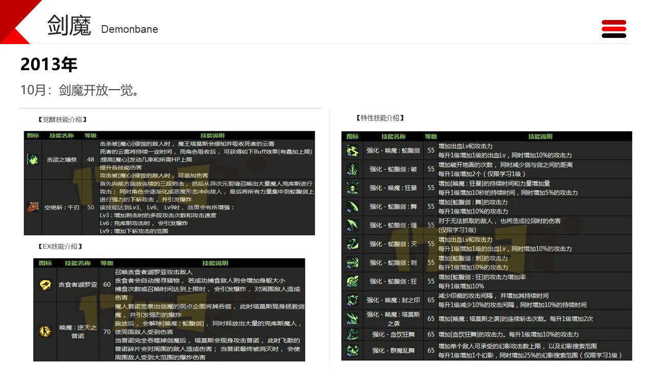
Task: Click the name cell 强化-蛇腹剑:刺
Action: (x=393, y=262)
